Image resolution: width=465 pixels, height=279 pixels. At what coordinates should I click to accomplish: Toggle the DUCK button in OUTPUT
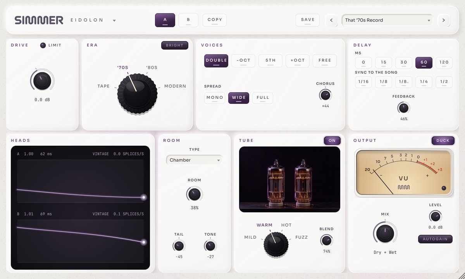pos(443,141)
